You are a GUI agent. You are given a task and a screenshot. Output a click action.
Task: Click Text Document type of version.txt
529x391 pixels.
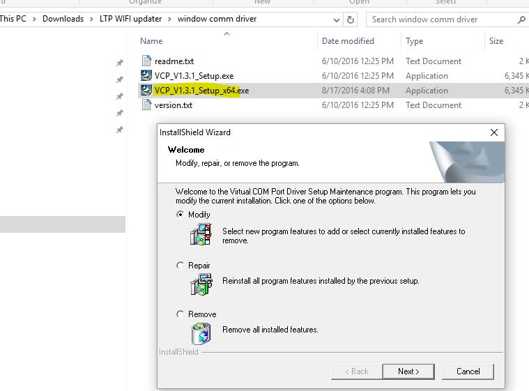434,105
